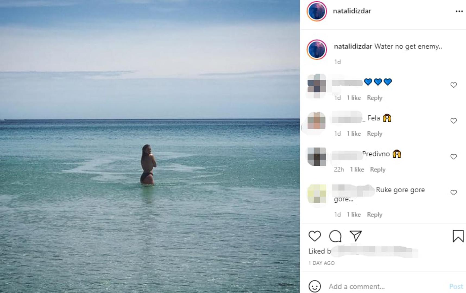Reply to the blue hearts comment
Viewport: 466px width, 293px height.
pyautogui.click(x=374, y=98)
